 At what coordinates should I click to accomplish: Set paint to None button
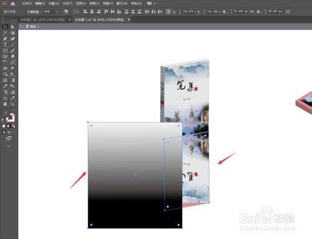pyautogui.click(x=14, y=126)
